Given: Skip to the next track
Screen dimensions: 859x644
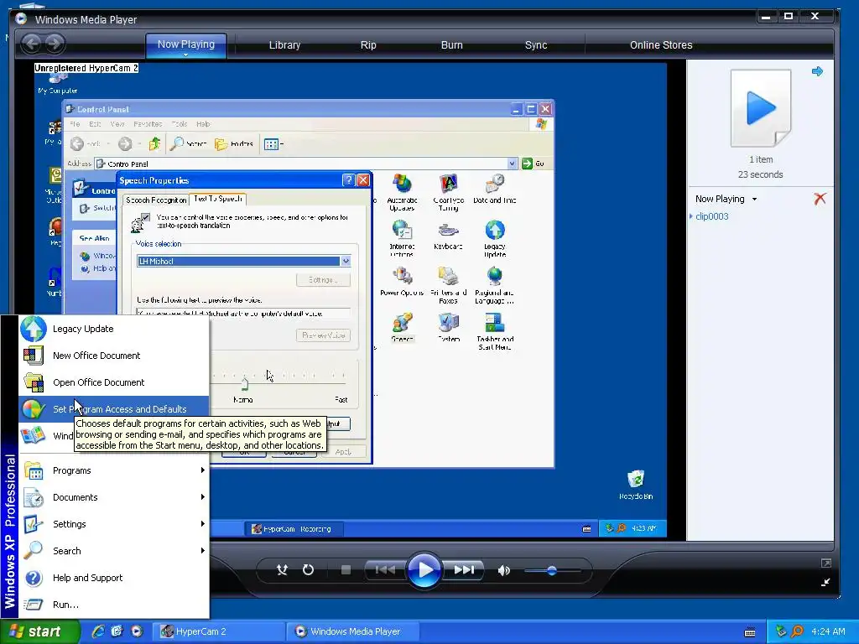Looking at the screenshot, I should click(x=464, y=569).
